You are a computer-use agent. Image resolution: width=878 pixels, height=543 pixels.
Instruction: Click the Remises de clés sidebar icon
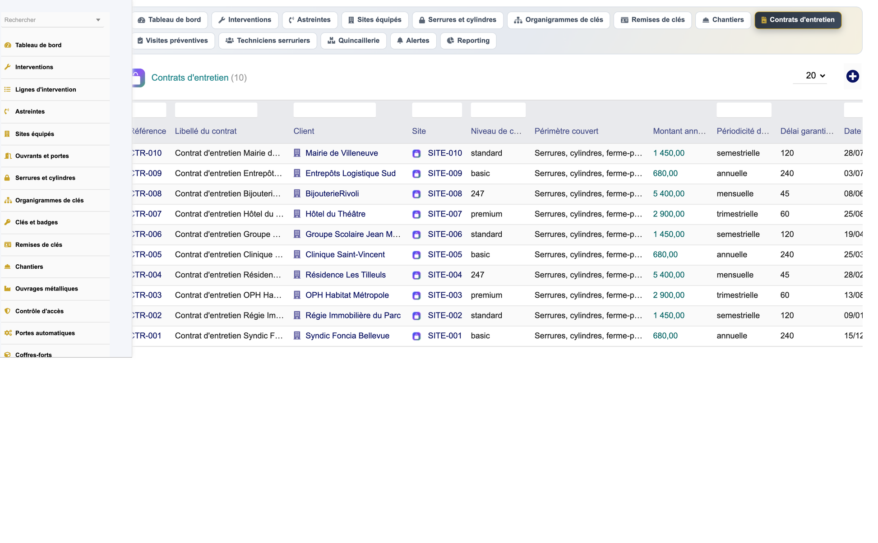pyautogui.click(x=8, y=245)
